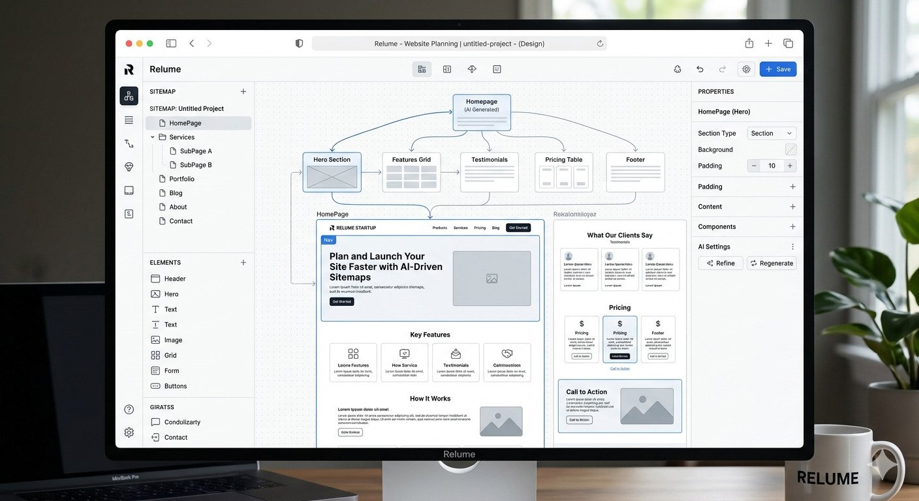This screenshot has height=501, width=919.
Task: Go back in the browser
Action: (x=191, y=43)
